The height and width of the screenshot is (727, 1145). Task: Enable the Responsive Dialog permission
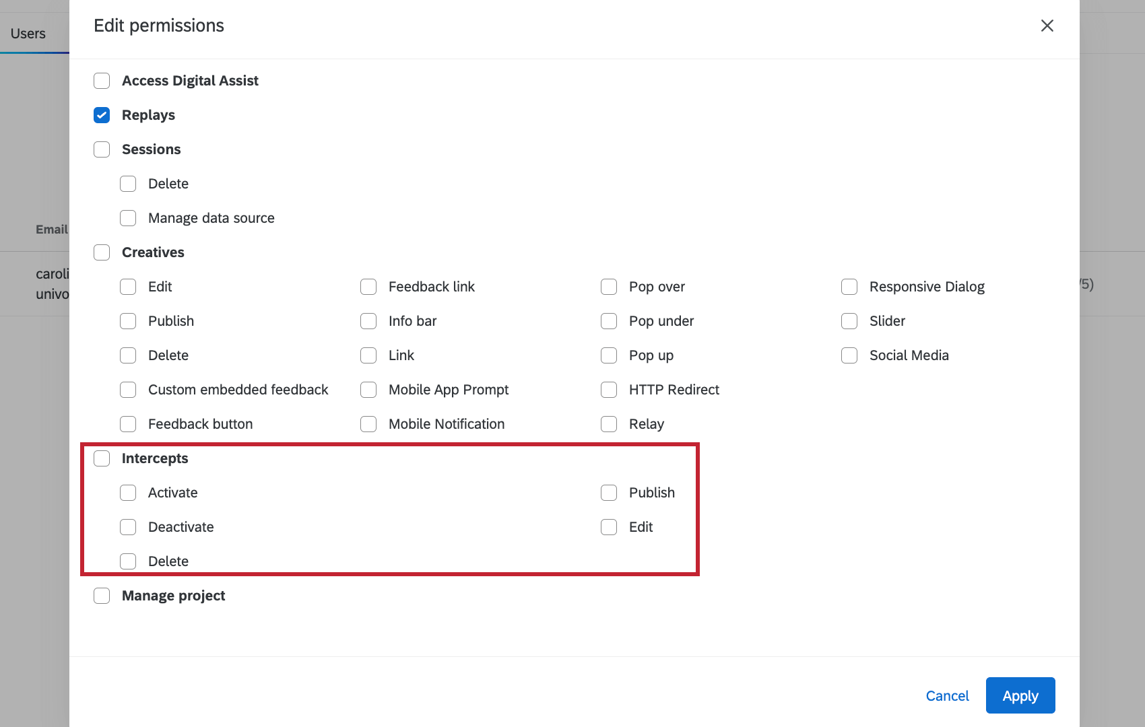click(849, 287)
